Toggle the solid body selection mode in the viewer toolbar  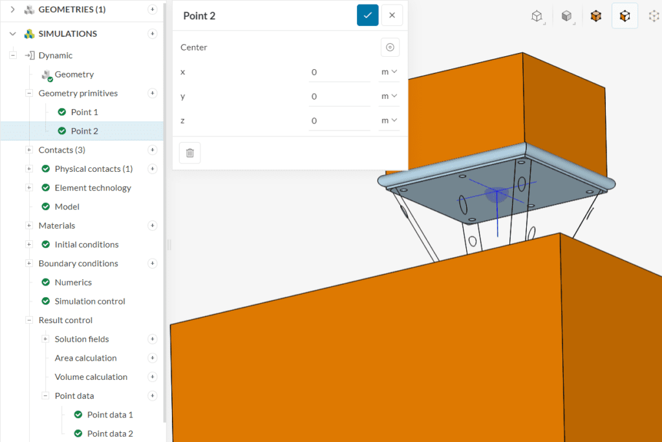click(x=595, y=16)
